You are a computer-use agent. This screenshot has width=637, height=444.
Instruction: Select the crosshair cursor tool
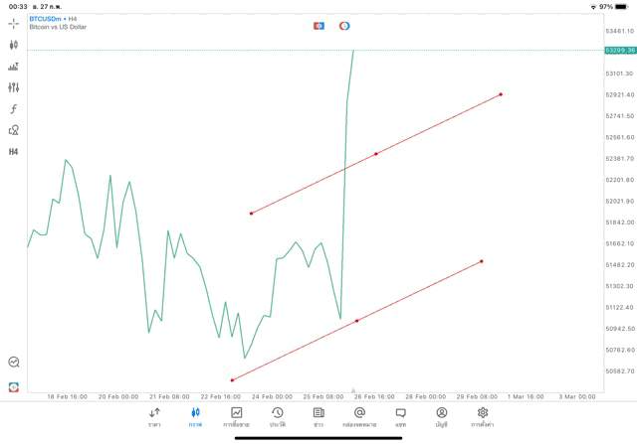(14, 23)
